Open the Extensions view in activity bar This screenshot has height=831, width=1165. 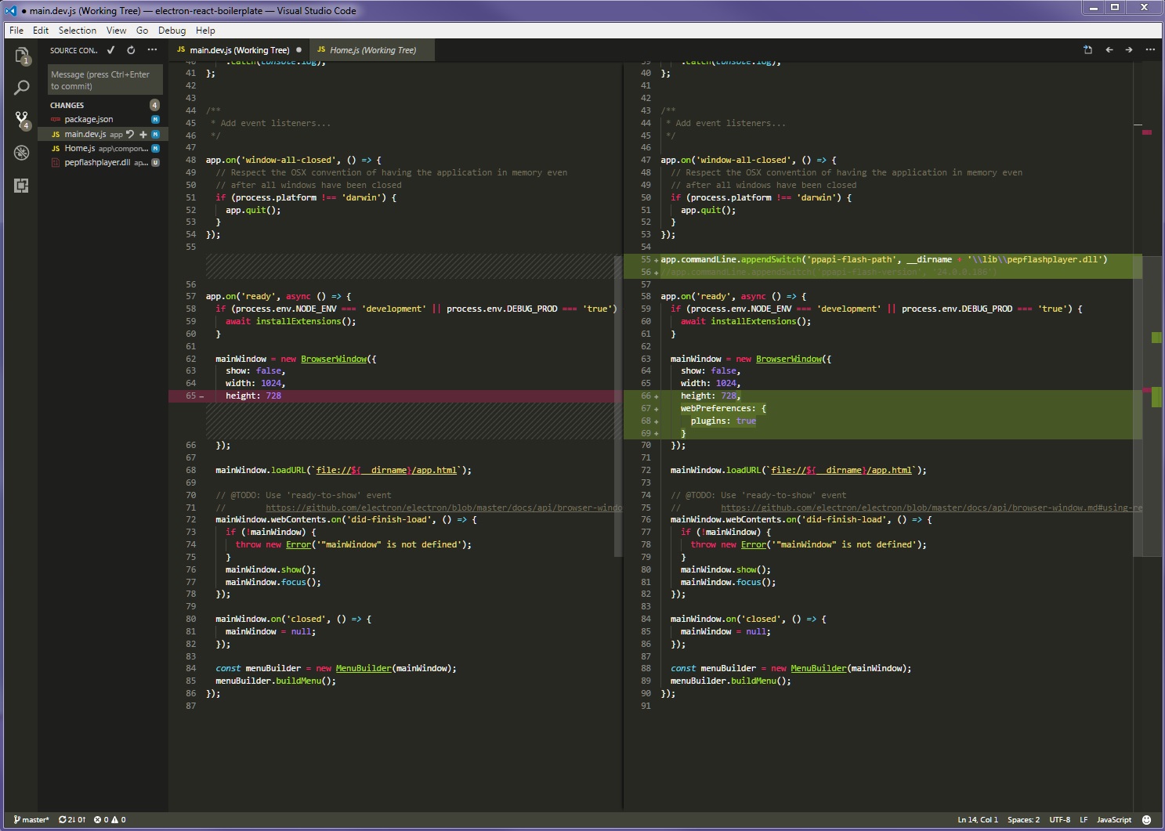coord(22,186)
